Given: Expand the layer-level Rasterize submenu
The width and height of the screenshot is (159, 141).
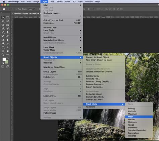Looking at the screenshot, I should point(81,63).
